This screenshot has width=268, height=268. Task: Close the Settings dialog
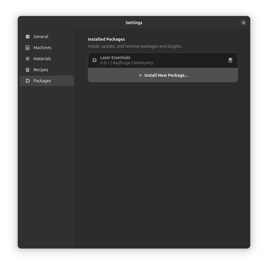(244, 23)
